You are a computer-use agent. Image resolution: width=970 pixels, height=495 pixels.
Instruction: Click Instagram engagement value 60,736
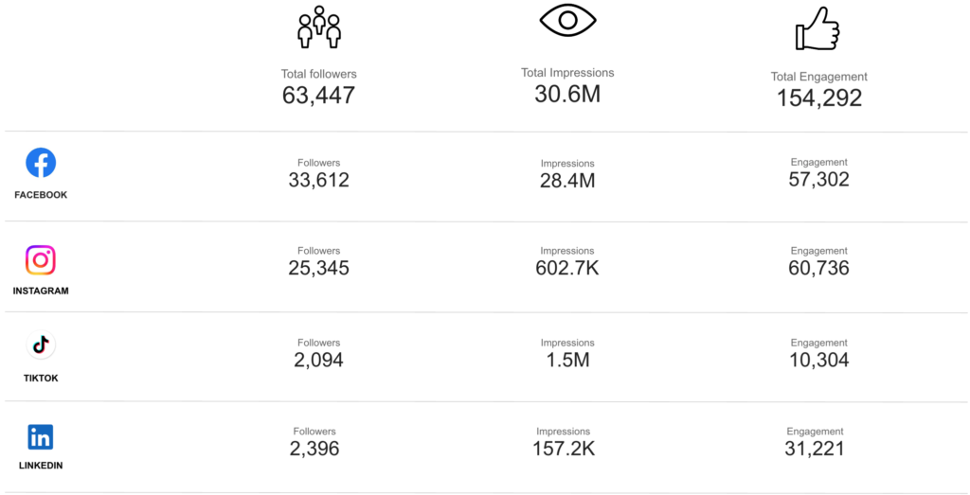[818, 269]
